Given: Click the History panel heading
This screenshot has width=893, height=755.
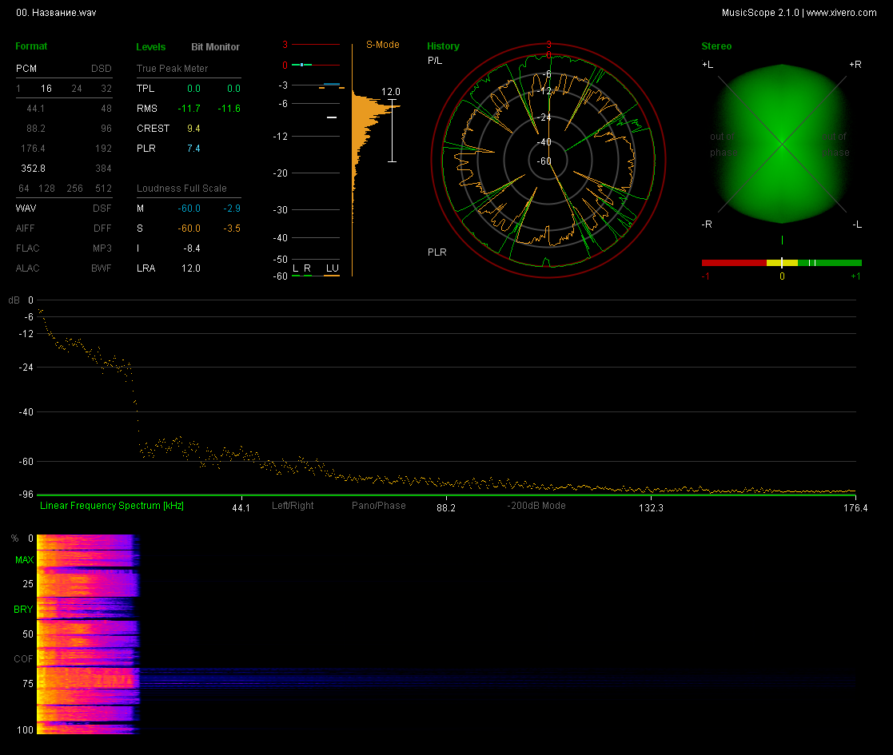Looking at the screenshot, I should pos(443,46).
